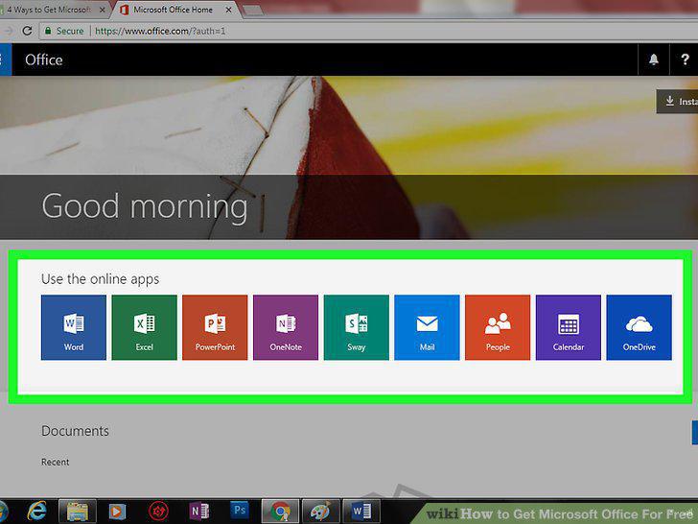The width and height of the screenshot is (698, 524).
Task: Click the Good morning greeting text
Action: coord(145,206)
